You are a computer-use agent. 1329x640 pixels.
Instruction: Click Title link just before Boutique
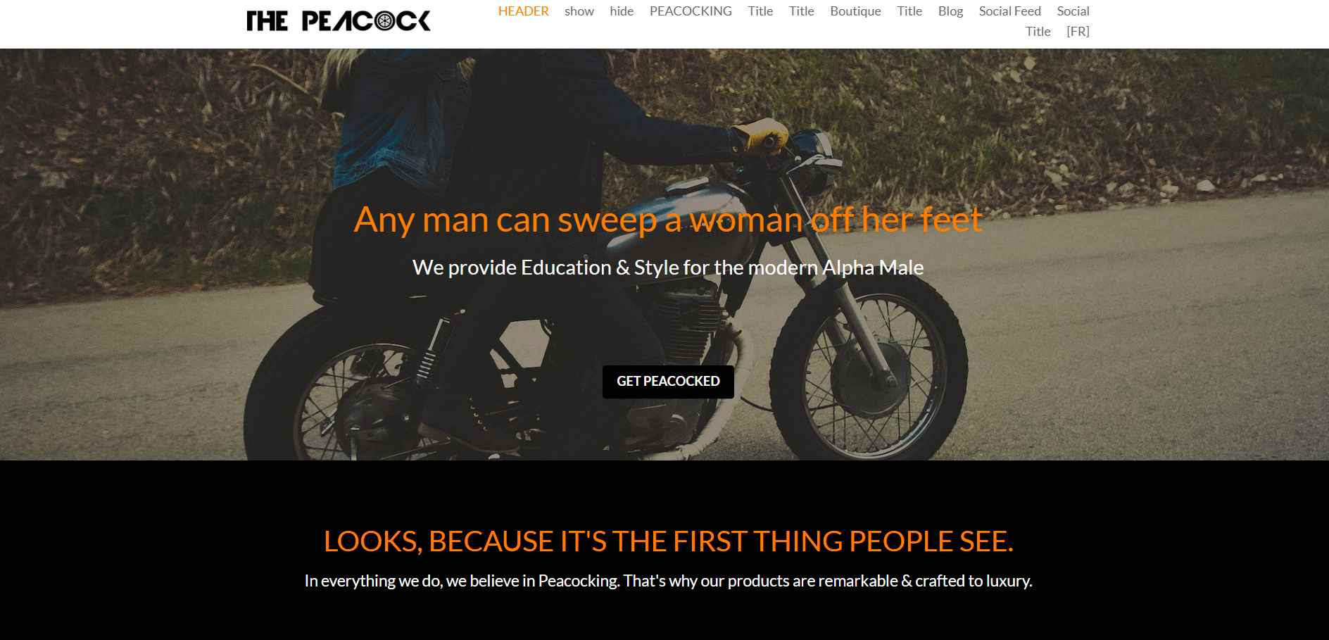pos(801,11)
